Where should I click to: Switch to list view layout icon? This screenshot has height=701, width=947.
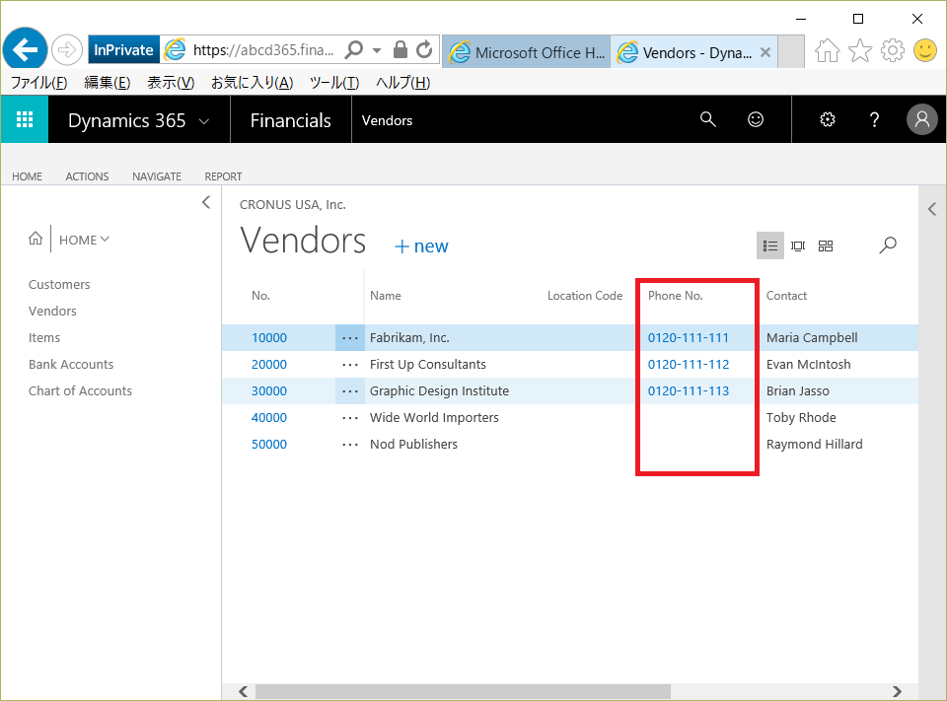click(x=770, y=245)
